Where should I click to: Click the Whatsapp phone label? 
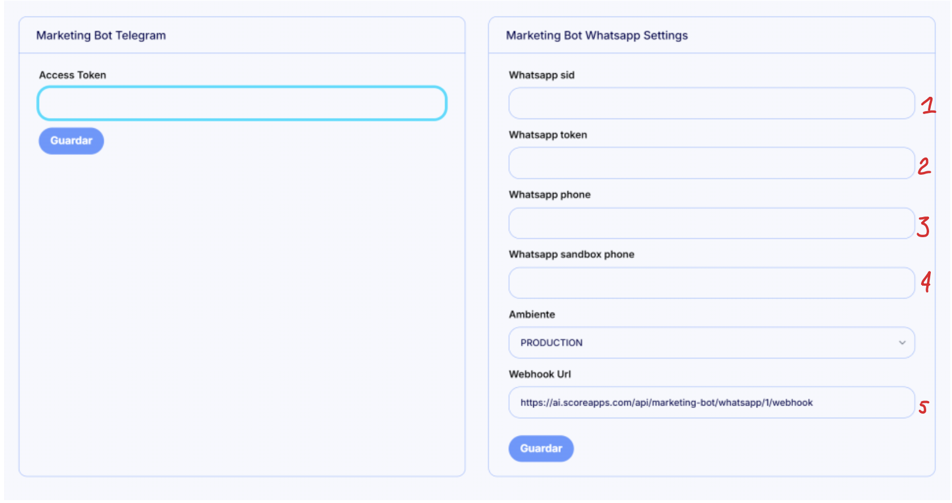coord(549,195)
